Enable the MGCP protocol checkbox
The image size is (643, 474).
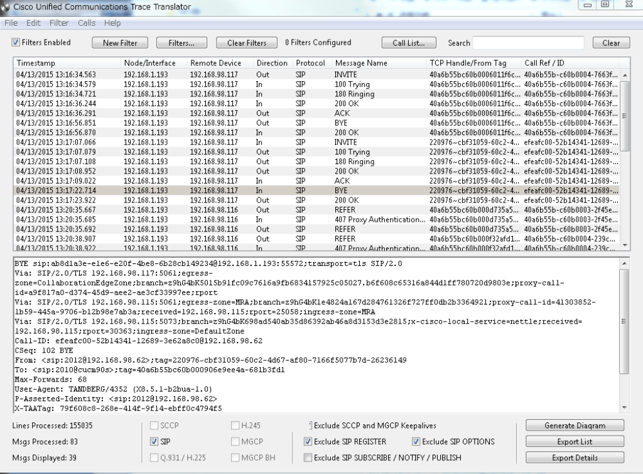(x=235, y=441)
